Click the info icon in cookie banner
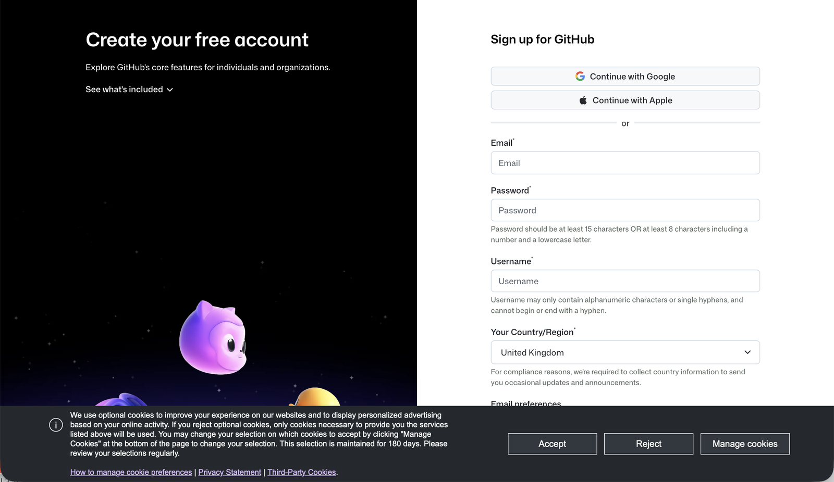 tap(56, 425)
